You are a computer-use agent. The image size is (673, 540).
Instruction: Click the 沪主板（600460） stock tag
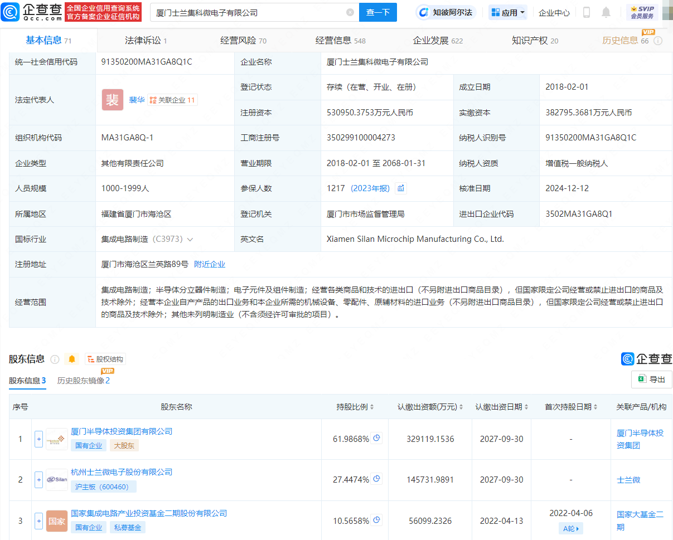tap(103, 487)
